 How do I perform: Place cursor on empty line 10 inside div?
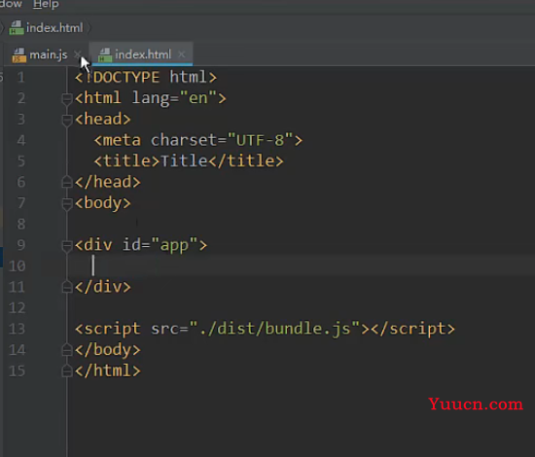[301, 266]
